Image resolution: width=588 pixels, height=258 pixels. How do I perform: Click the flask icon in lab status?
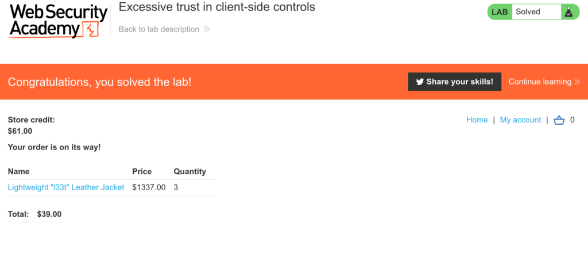click(569, 12)
